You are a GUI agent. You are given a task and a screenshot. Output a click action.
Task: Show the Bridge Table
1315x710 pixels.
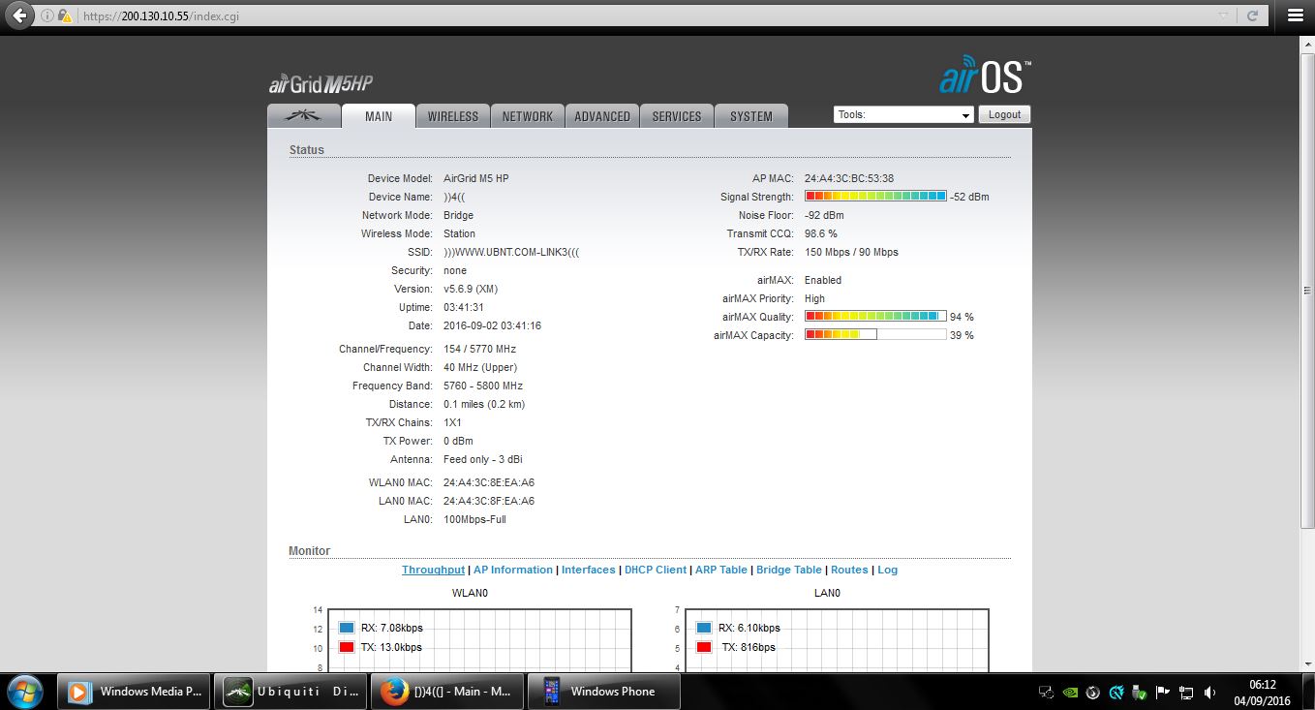[x=789, y=570]
